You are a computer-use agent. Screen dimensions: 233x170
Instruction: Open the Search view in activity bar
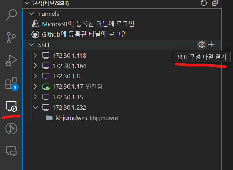(11, 15)
